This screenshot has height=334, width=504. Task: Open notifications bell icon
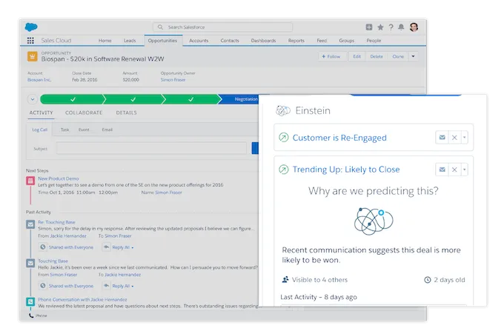[401, 27]
